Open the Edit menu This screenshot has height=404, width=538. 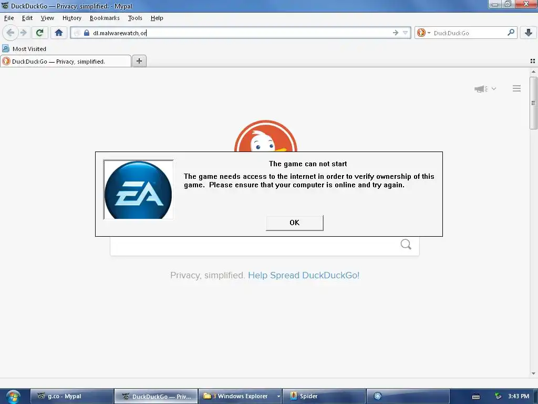27,18
